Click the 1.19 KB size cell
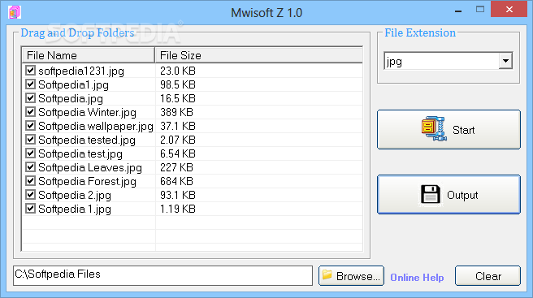 click(x=178, y=209)
